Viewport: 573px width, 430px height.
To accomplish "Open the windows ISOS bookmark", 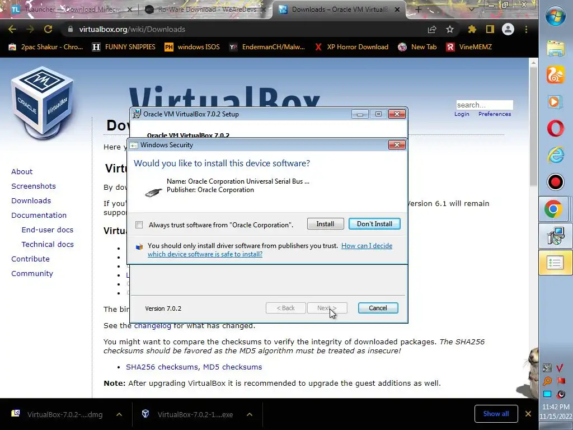I will (192, 47).
